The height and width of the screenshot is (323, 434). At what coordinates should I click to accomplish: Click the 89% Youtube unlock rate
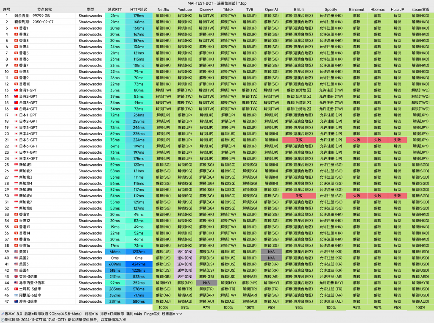(x=185, y=307)
